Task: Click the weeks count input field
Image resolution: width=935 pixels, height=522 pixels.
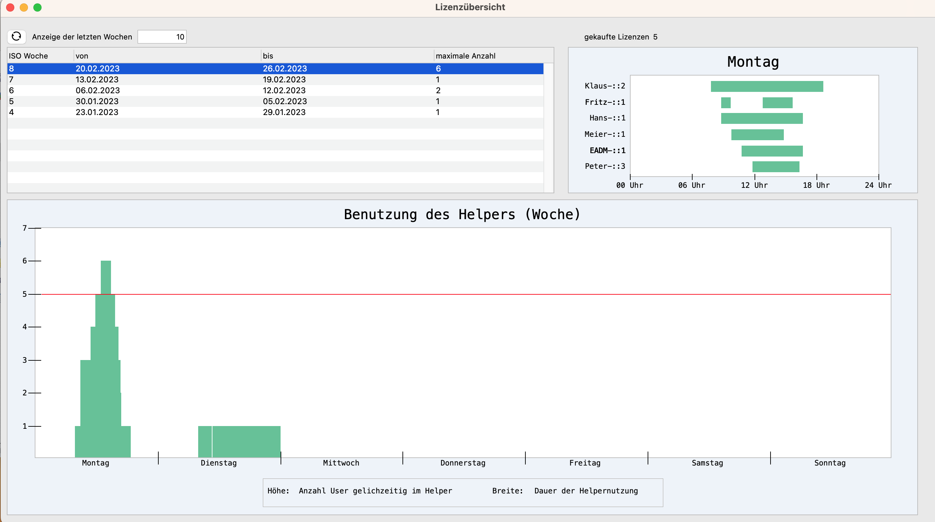Action: 162,37
